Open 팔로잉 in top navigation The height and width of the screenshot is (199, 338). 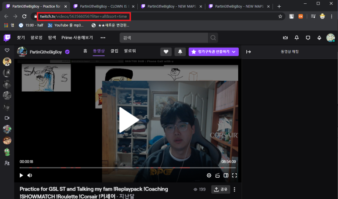click(36, 38)
